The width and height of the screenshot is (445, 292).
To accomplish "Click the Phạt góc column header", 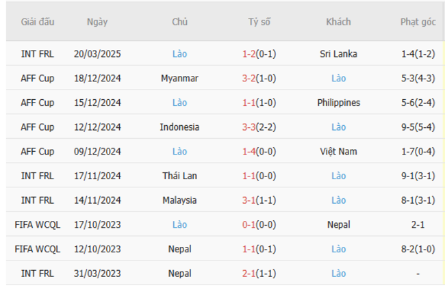I will tap(418, 22).
